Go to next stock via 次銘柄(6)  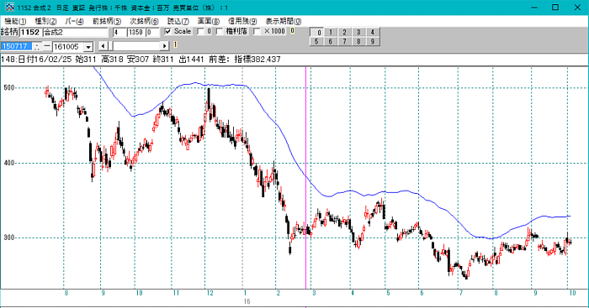[x=144, y=21]
